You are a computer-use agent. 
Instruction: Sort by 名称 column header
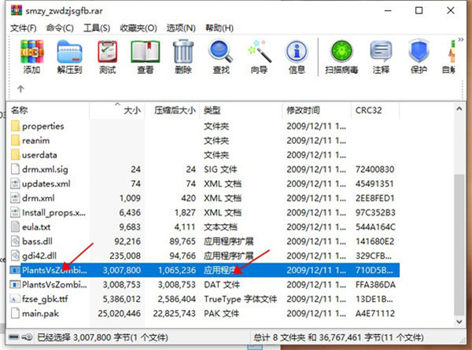click(x=48, y=110)
